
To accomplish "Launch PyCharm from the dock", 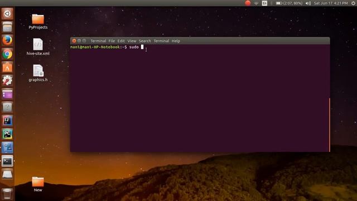I will [x=7, y=134].
